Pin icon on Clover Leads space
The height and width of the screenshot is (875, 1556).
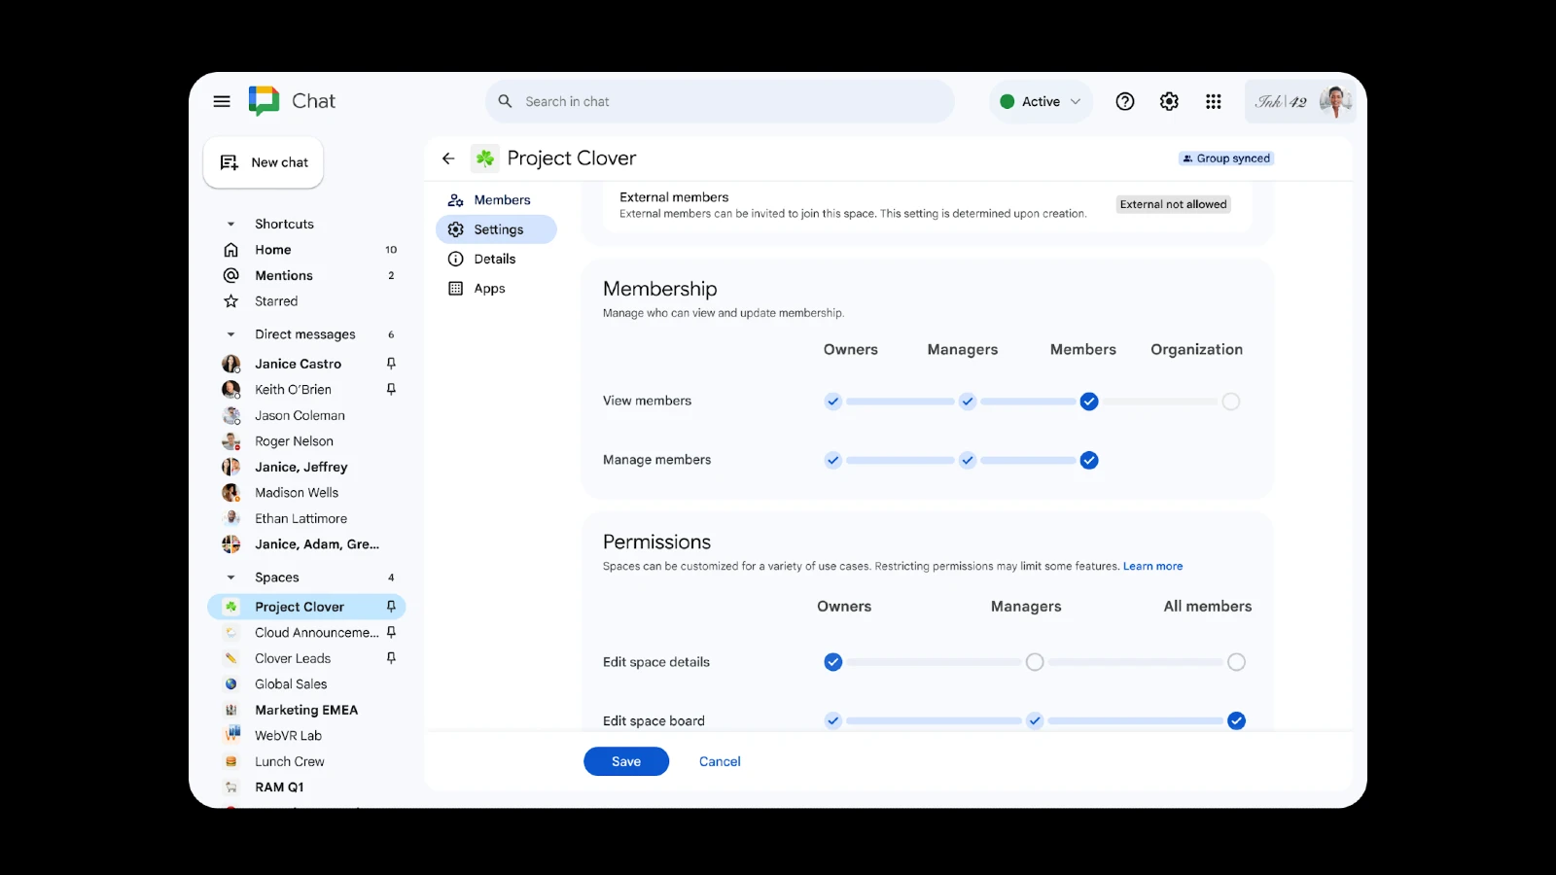[391, 658]
